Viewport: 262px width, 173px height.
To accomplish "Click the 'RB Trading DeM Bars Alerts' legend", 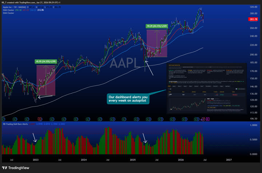I will pos(15,124).
